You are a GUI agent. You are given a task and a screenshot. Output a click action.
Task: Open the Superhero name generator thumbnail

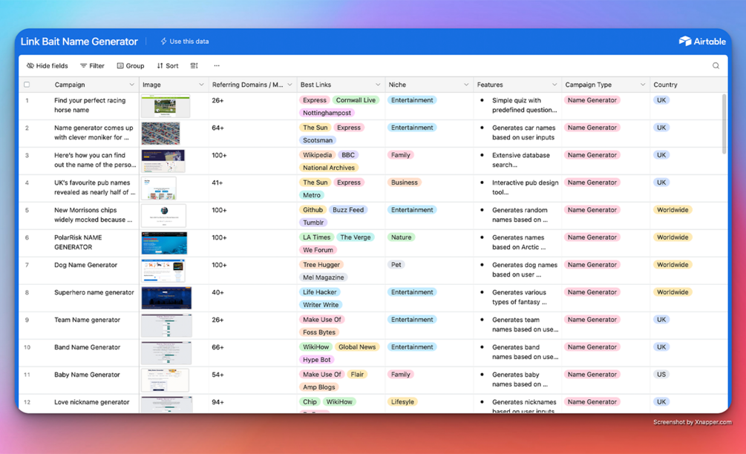click(x=166, y=298)
